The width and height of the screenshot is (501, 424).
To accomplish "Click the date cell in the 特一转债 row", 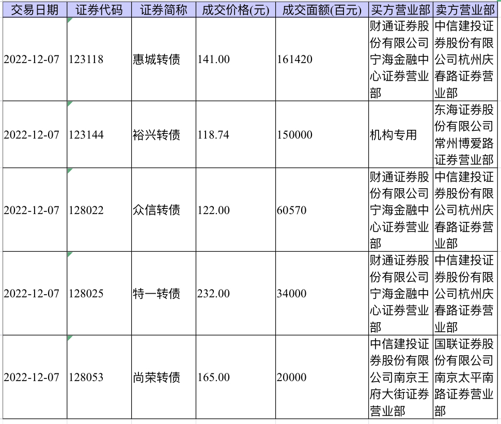I will tap(35, 293).
